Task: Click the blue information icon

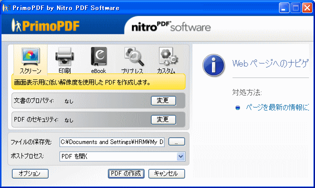Action: [x=213, y=65]
